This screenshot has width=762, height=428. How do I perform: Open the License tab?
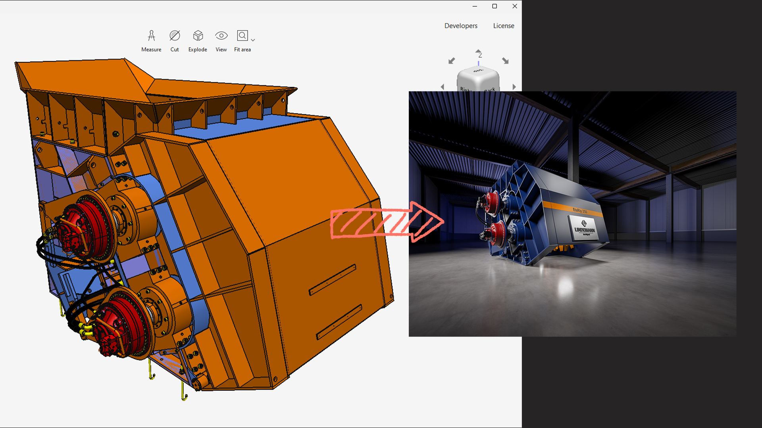(504, 25)
